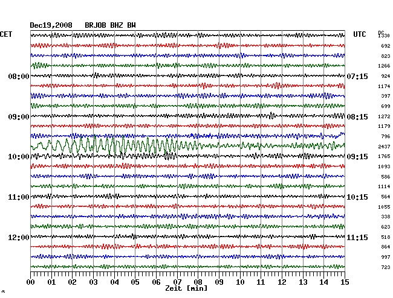
Task: Click the peak amplitude value 2437
Action: [x=384, y=147]
